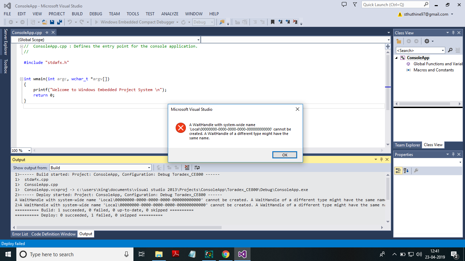Screen dimensions: 465x261
Task: Click the Save ConsoleApp.cpp icon
Action: point(52,22)
